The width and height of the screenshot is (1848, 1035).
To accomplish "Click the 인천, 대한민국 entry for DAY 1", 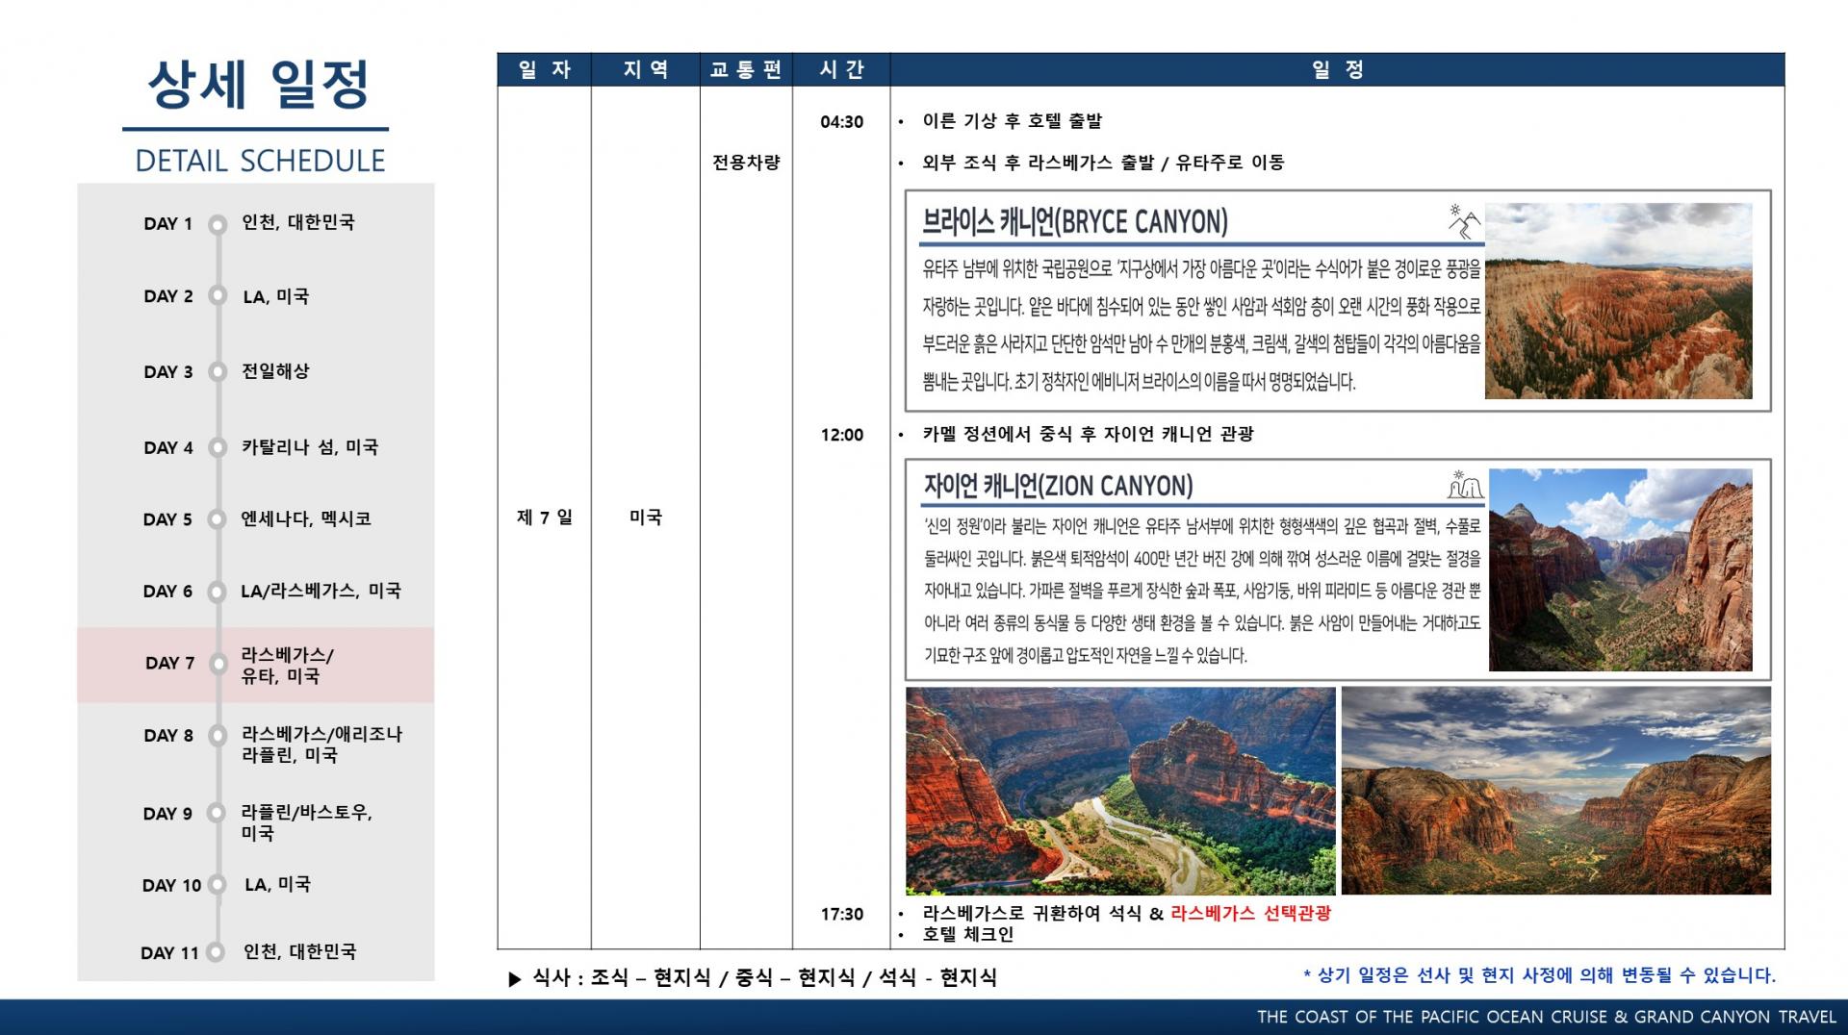I will [297, 222].
